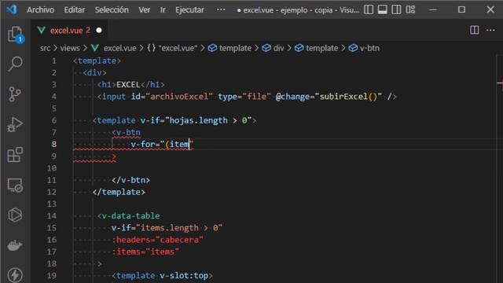Click line number 1 in gutter
Viewport: 503px width, 283px height.
tap(54, 61)
